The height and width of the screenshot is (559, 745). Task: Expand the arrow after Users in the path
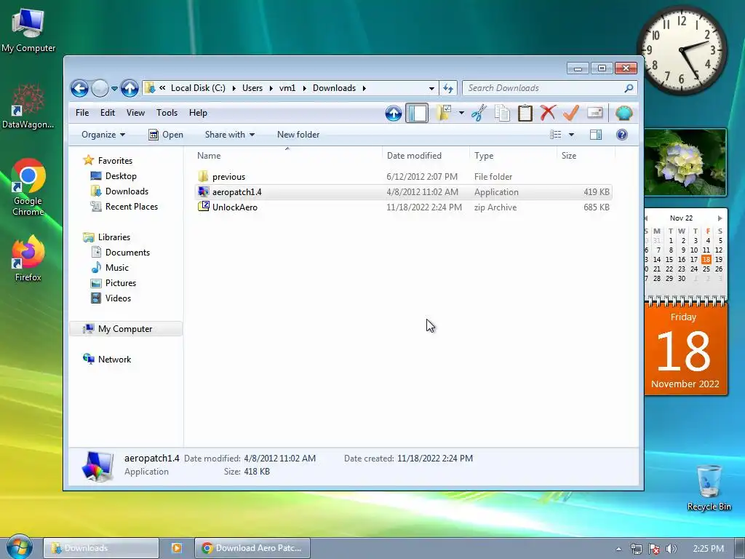point(271,88)
